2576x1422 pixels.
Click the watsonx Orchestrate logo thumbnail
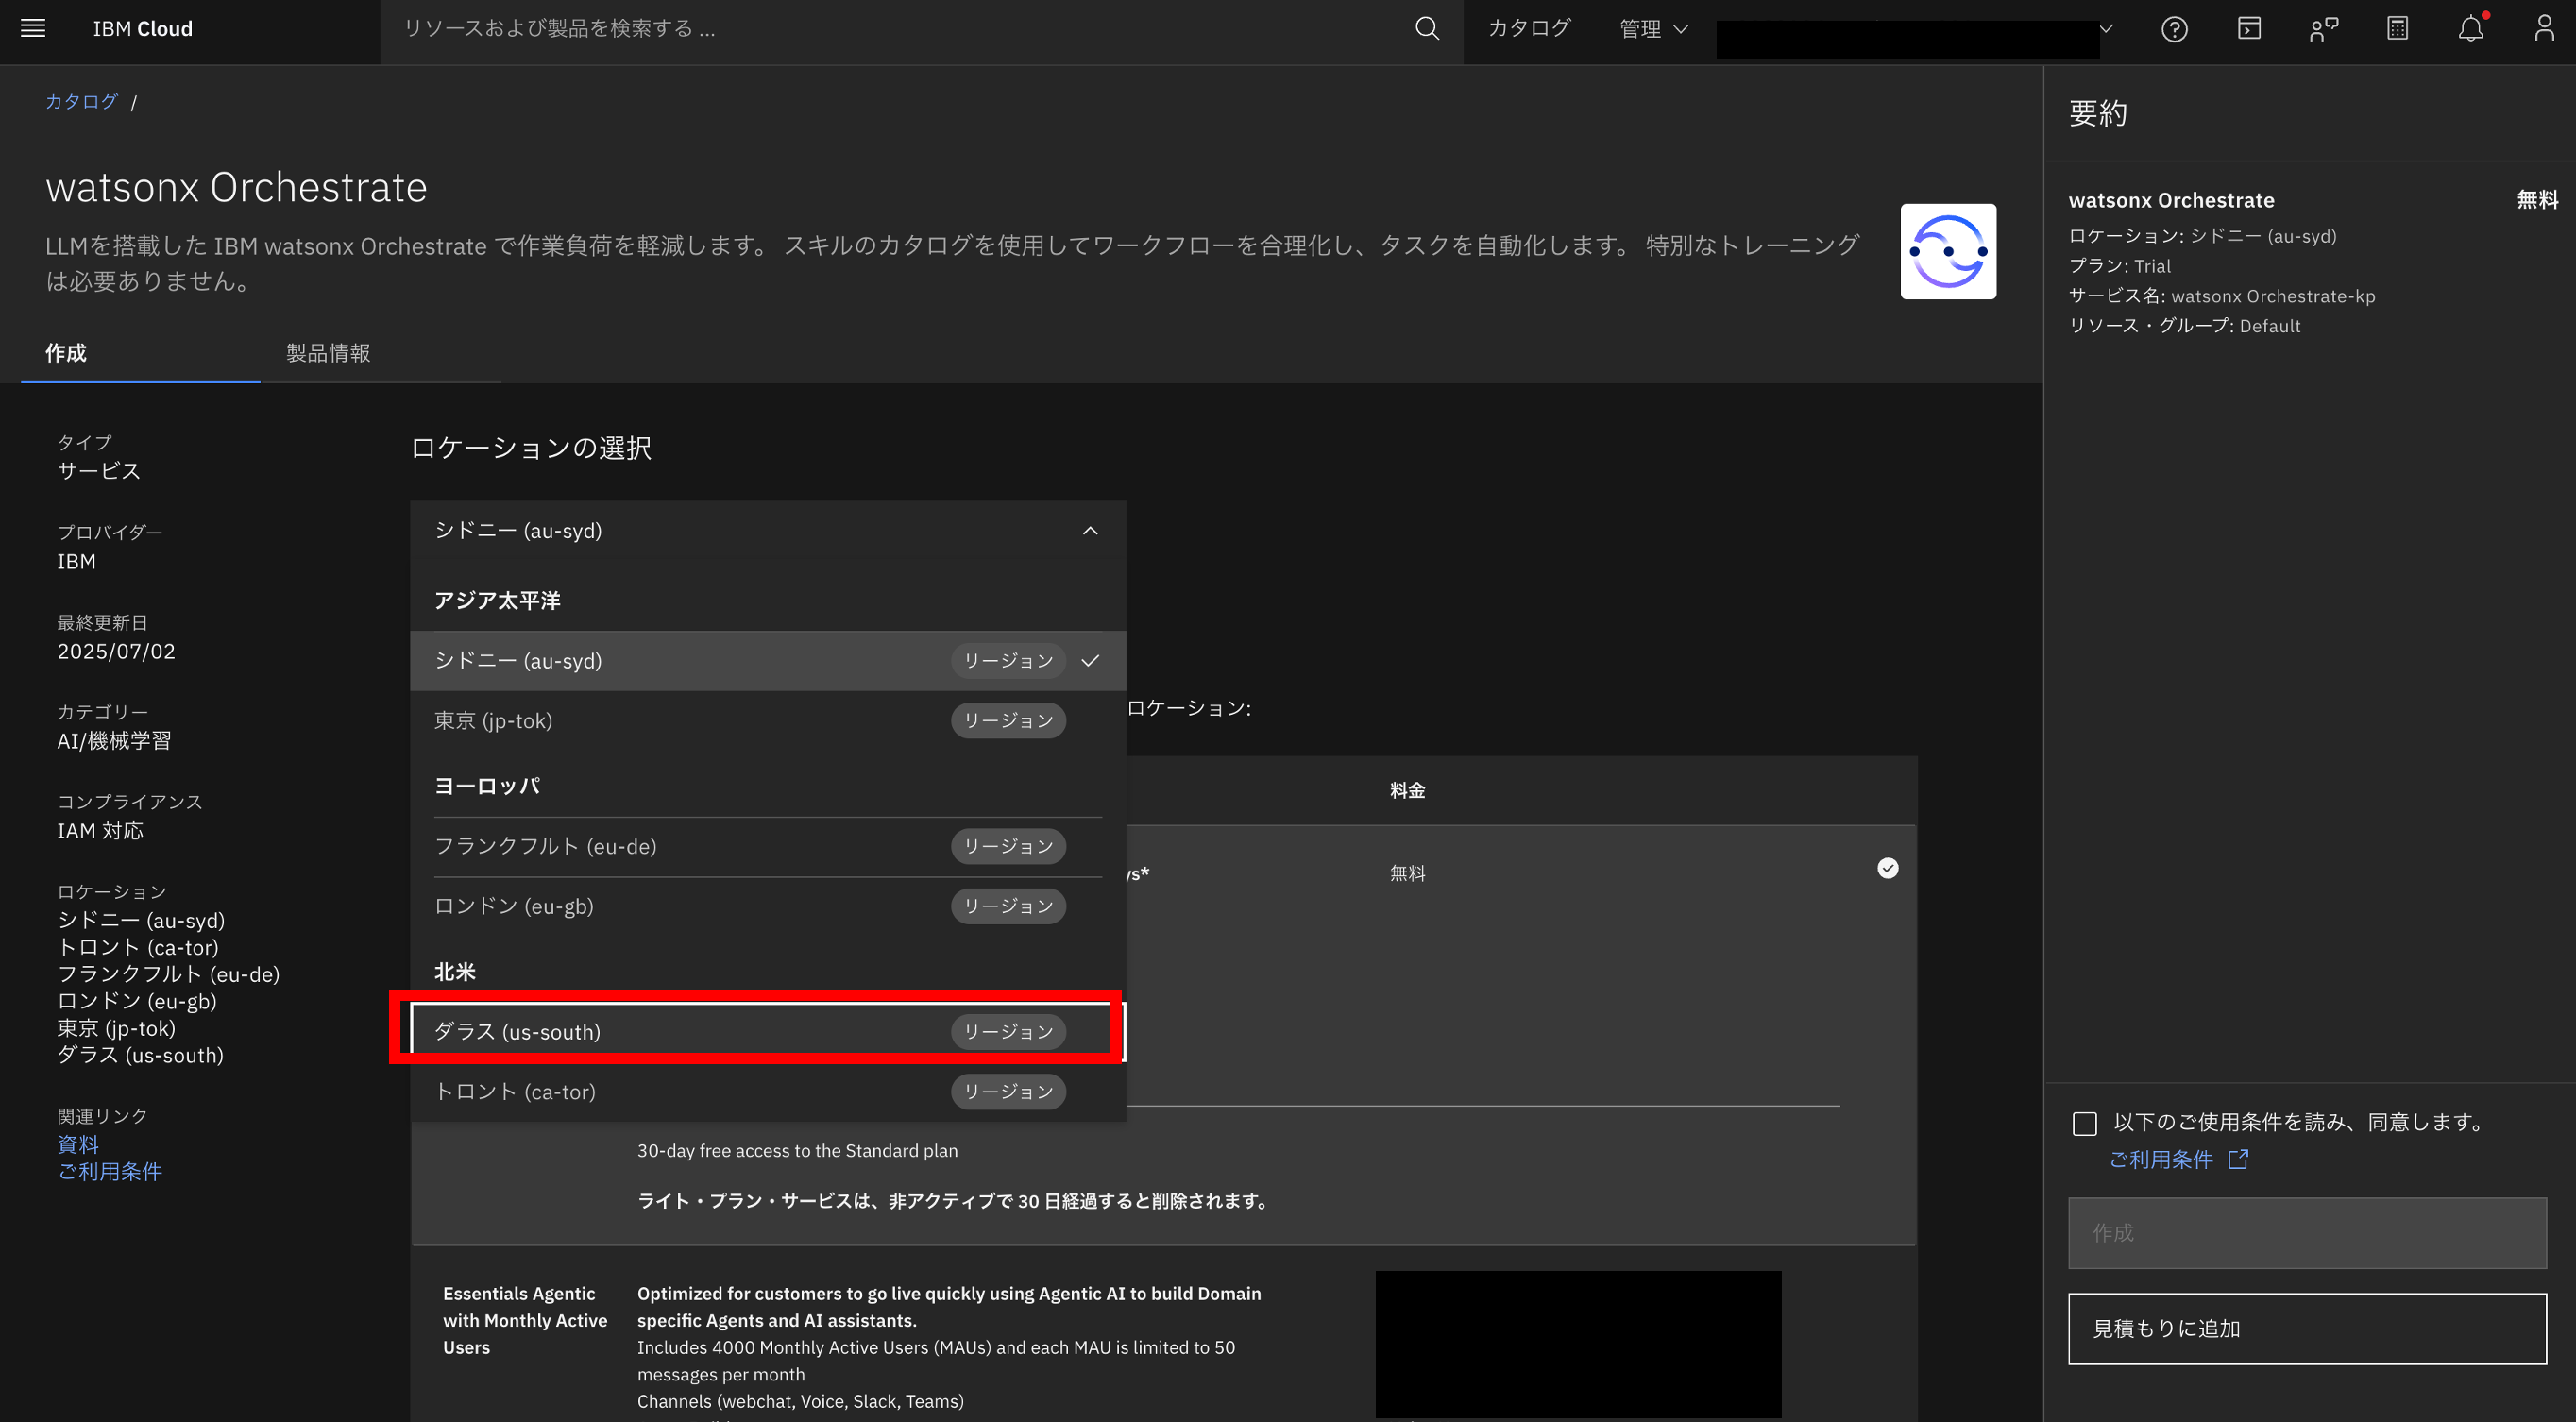(1947, 251)
